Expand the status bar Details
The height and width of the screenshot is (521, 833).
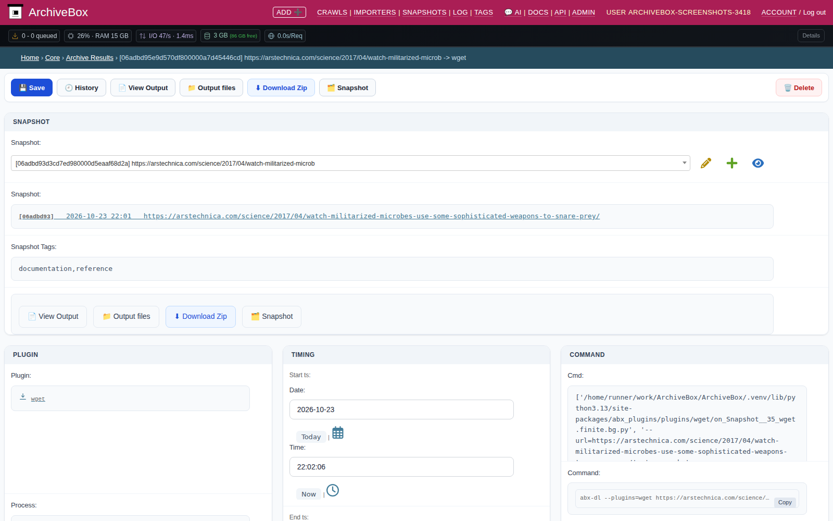coord(811,36)
